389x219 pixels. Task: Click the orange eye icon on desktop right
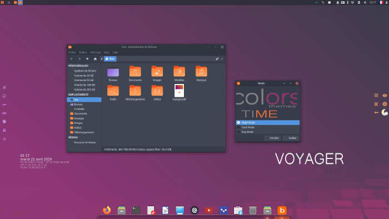(385, 96)
